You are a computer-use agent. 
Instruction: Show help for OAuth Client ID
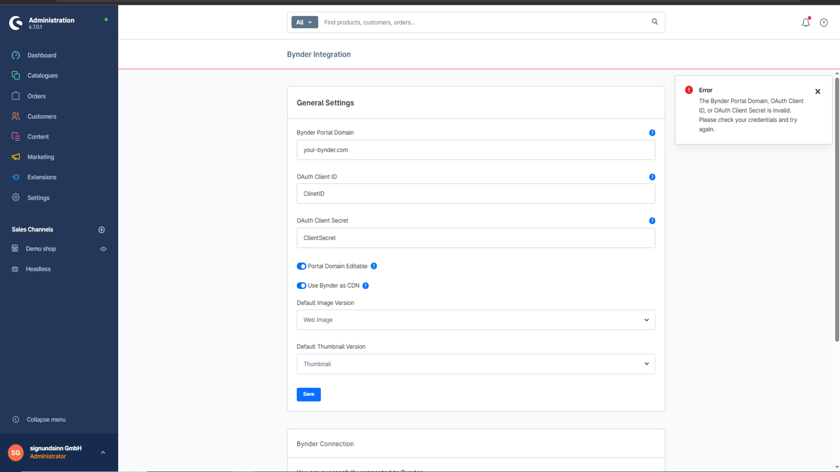[652, 177]
